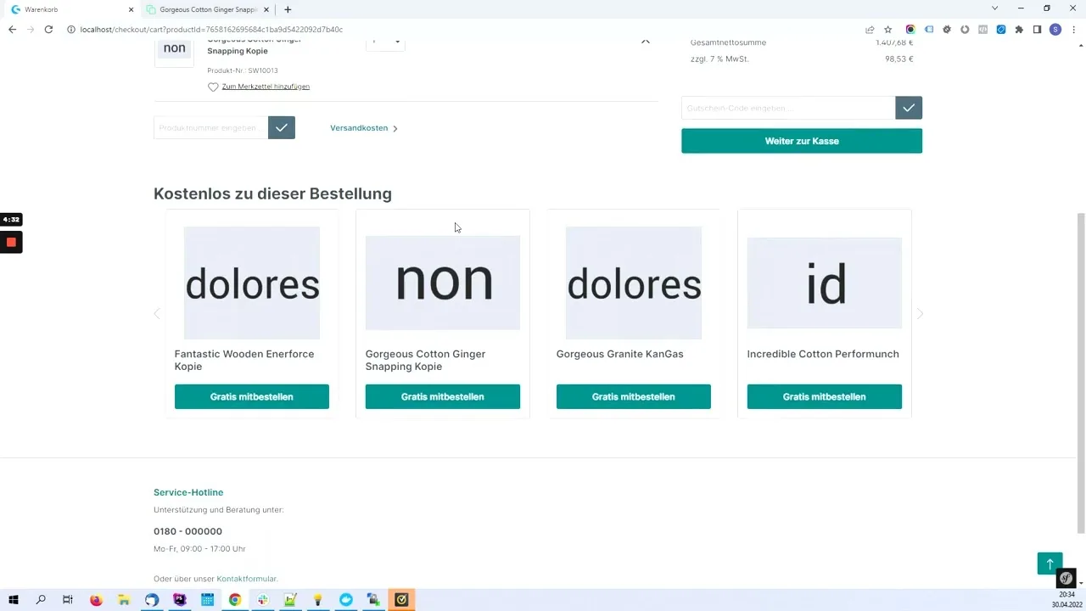Open the tab search chevron in Chrome
The width and height of the screenshot is (1086, 611).
[x=994, y=8]
